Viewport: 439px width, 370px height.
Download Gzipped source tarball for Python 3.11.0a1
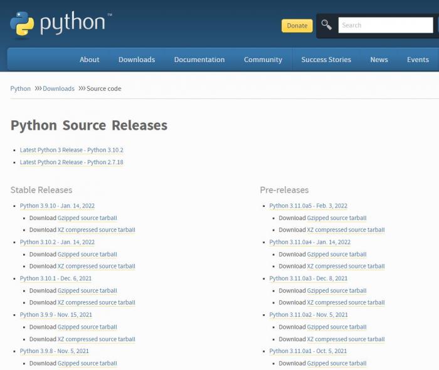click(337, 363)
